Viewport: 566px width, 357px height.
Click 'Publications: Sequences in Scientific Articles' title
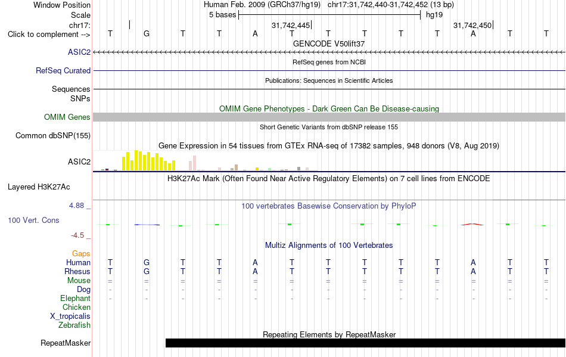[x=329, y=80]
